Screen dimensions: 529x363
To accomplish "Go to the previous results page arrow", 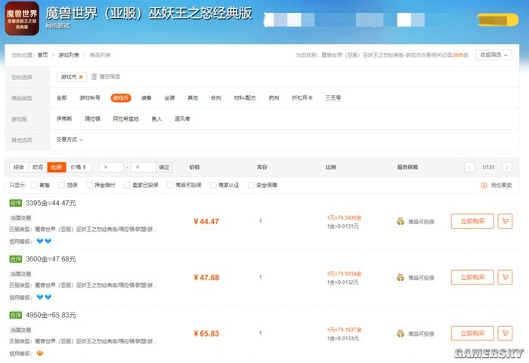I will pyautogui.click(x=469, y=168).
